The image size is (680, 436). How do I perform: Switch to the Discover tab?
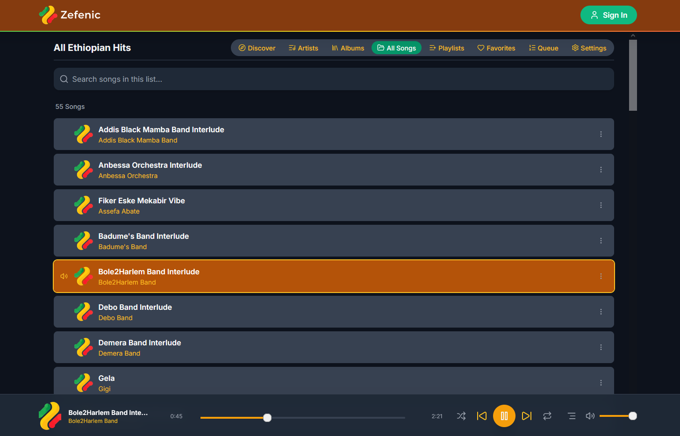point(257,48)
